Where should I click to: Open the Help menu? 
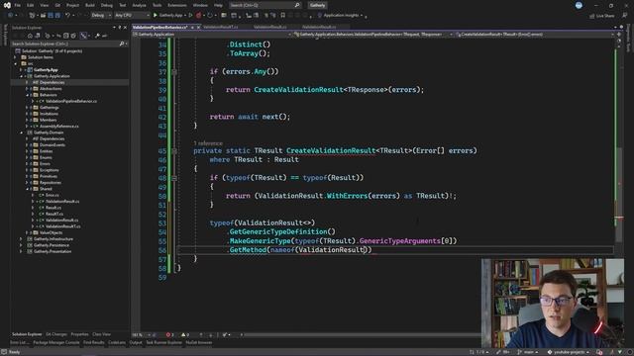pyautogui.click(x=218, y=5)
